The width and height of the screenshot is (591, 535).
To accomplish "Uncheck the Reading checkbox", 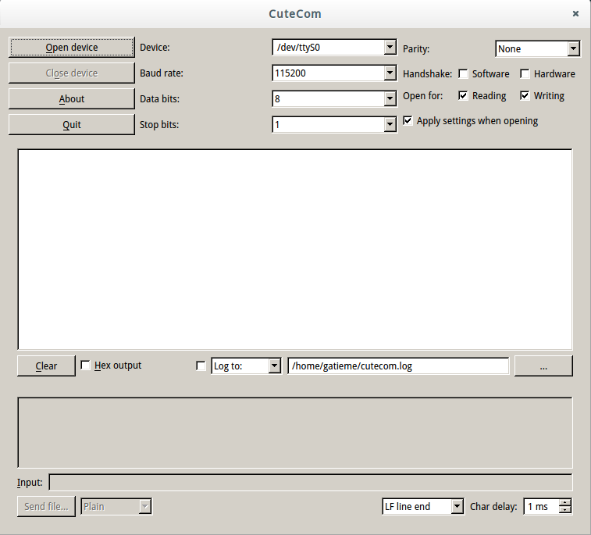I will coord(463,95).
